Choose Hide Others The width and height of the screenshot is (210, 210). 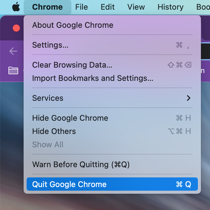(x=112, y=131)
